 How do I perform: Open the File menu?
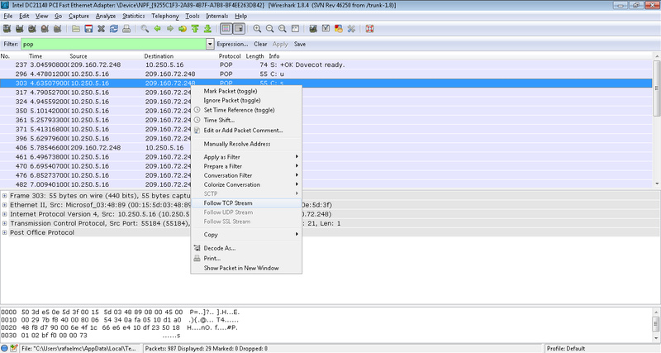pyautogui.click(x=8, y=16)
